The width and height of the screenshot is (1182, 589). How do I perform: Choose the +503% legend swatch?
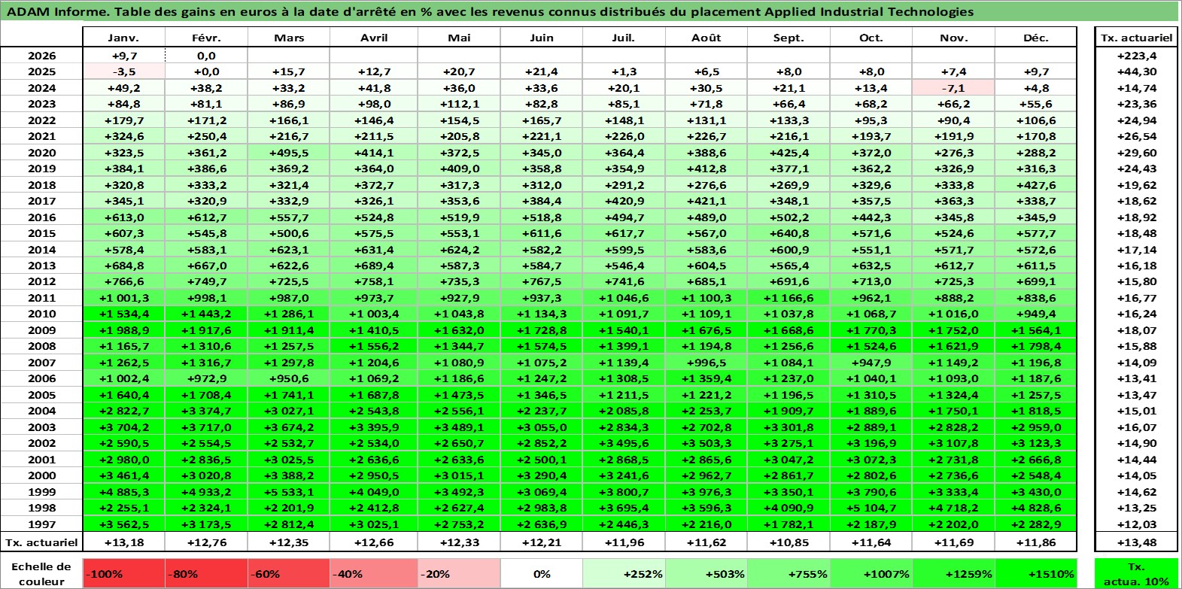point(706,573)
